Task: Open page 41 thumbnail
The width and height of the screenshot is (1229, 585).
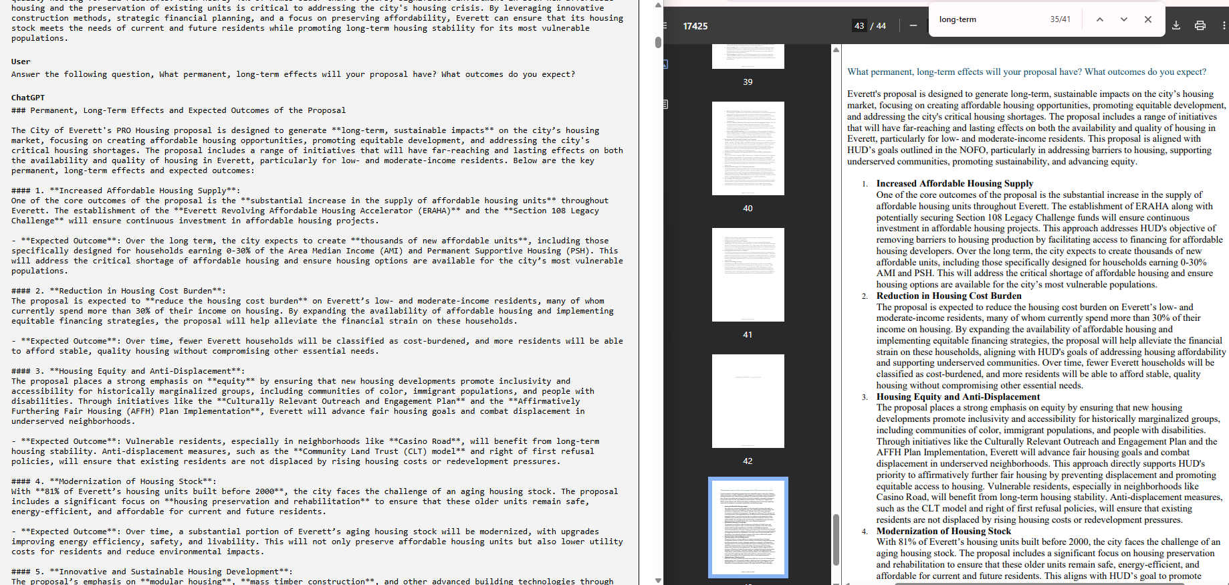Action: (748, 275)
